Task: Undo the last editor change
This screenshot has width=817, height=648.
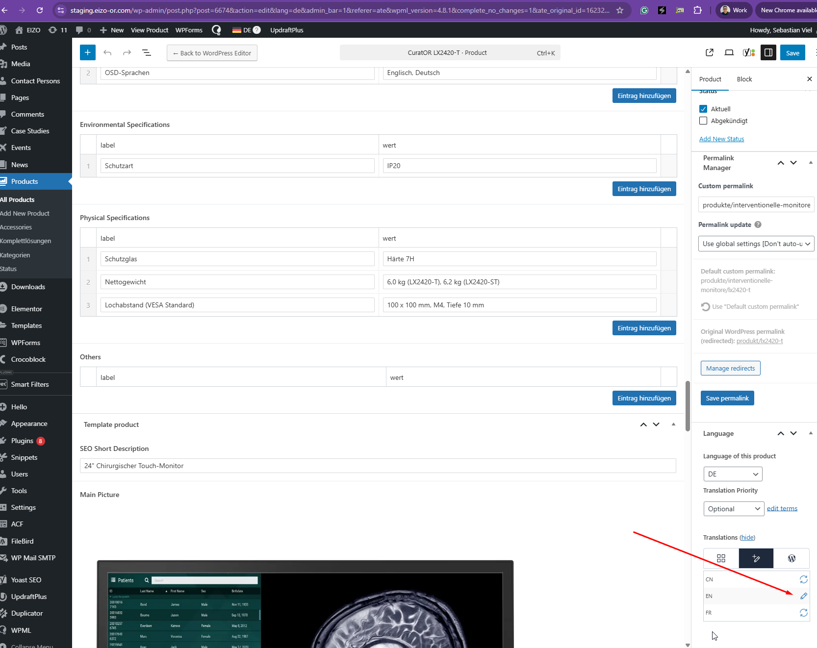Action: 107,52
